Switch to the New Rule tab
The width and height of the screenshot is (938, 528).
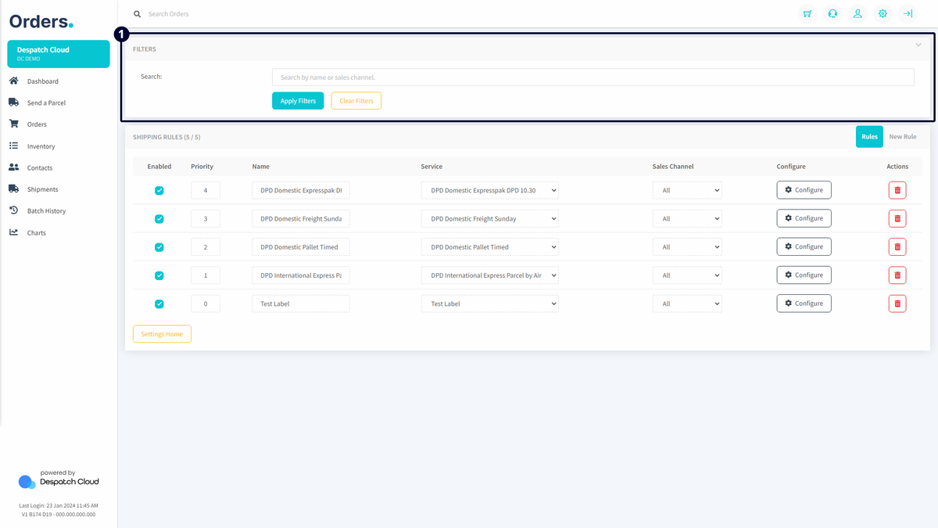[x=903, y=137]
